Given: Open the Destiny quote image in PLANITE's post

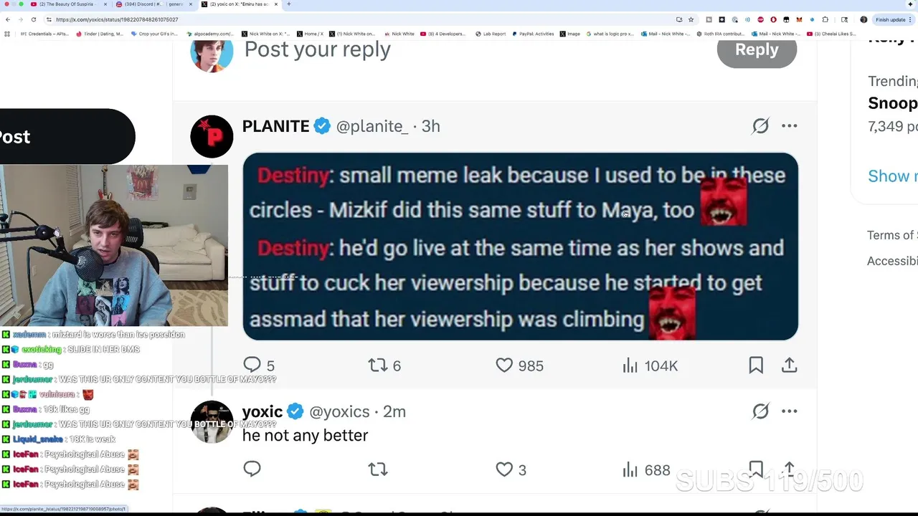Looking at the screenshot, I should (520, 246).
